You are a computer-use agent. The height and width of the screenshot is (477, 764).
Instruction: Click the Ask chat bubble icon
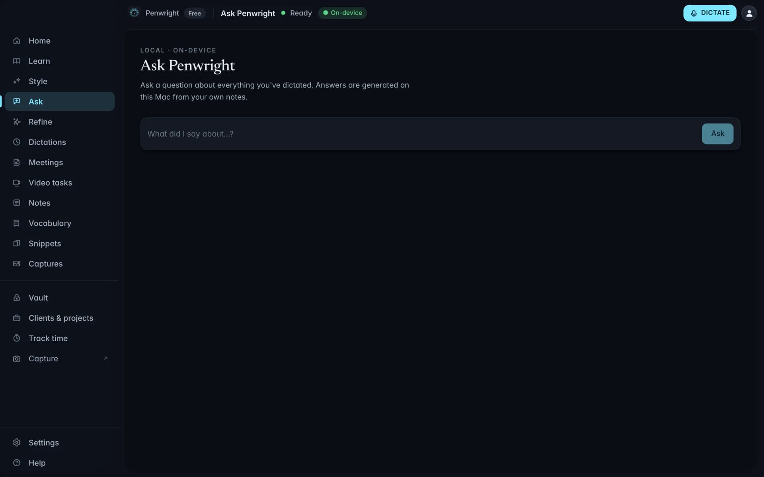click(17, 101)
